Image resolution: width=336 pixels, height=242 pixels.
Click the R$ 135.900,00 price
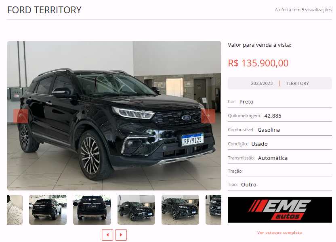(x=258, y=63)
